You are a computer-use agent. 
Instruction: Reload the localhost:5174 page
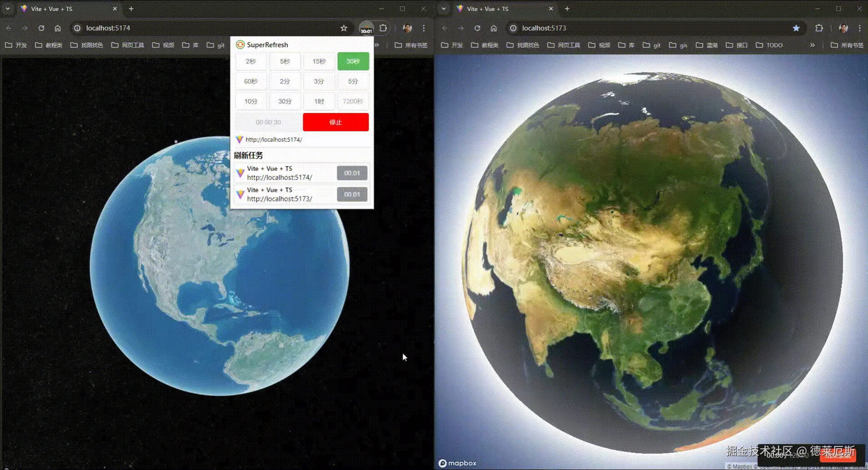point(41,28)
